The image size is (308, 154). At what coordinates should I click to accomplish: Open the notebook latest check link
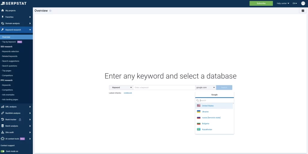pos(128,93)
